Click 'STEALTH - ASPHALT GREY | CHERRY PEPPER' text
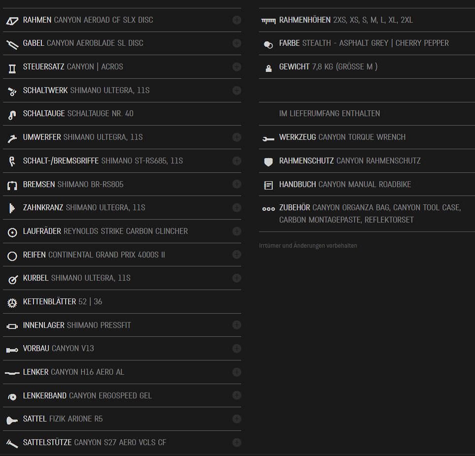Image resolution: width=475 pixels, height=456 pixels. [375, 43]
